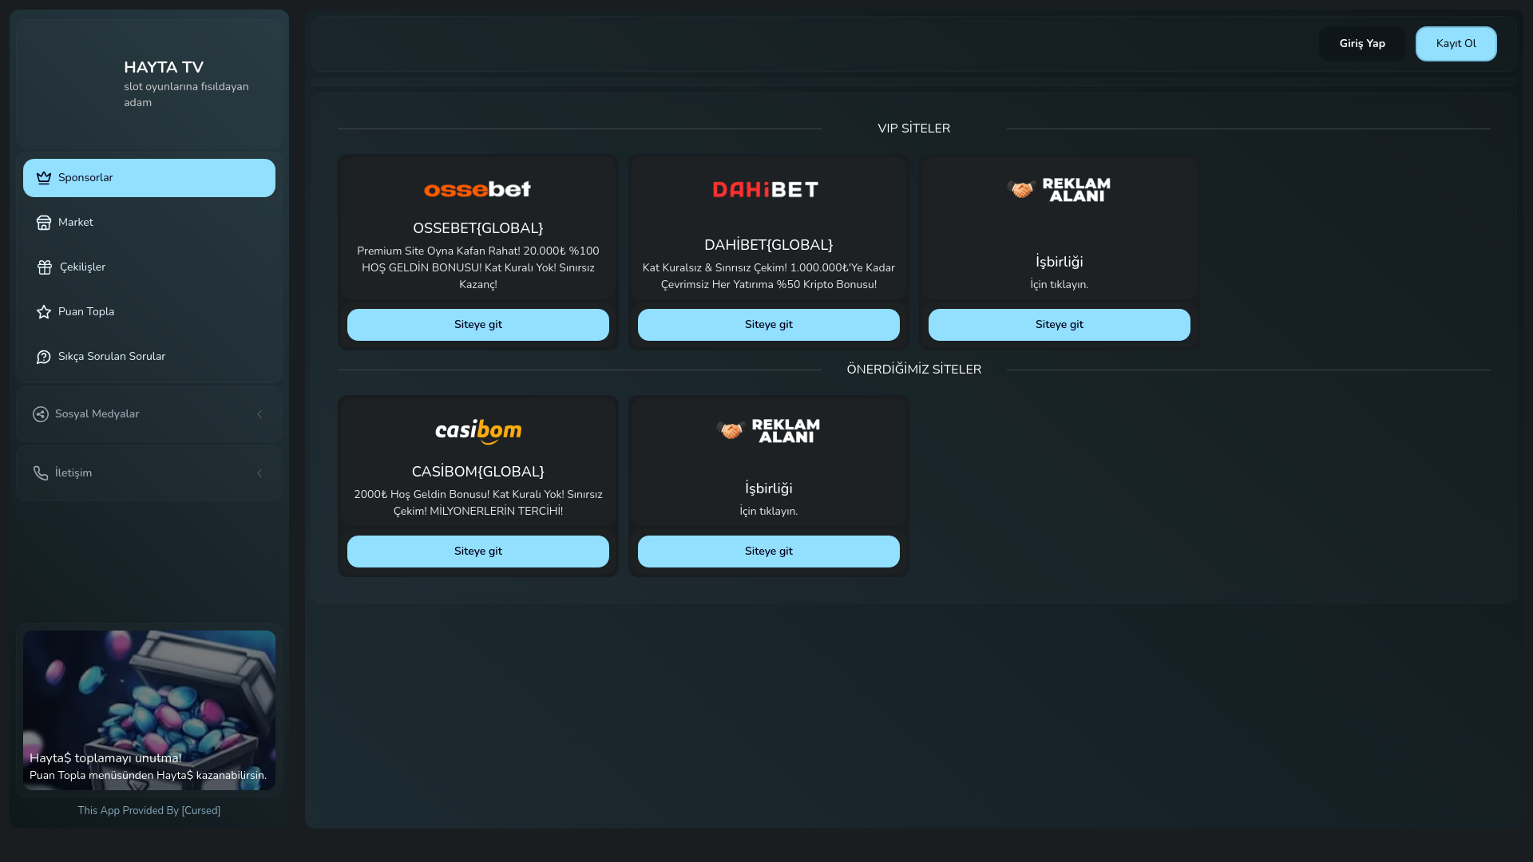Click the shop icon beside Market
Viewport: 1533px width, 862px height.
click(44, 223)
